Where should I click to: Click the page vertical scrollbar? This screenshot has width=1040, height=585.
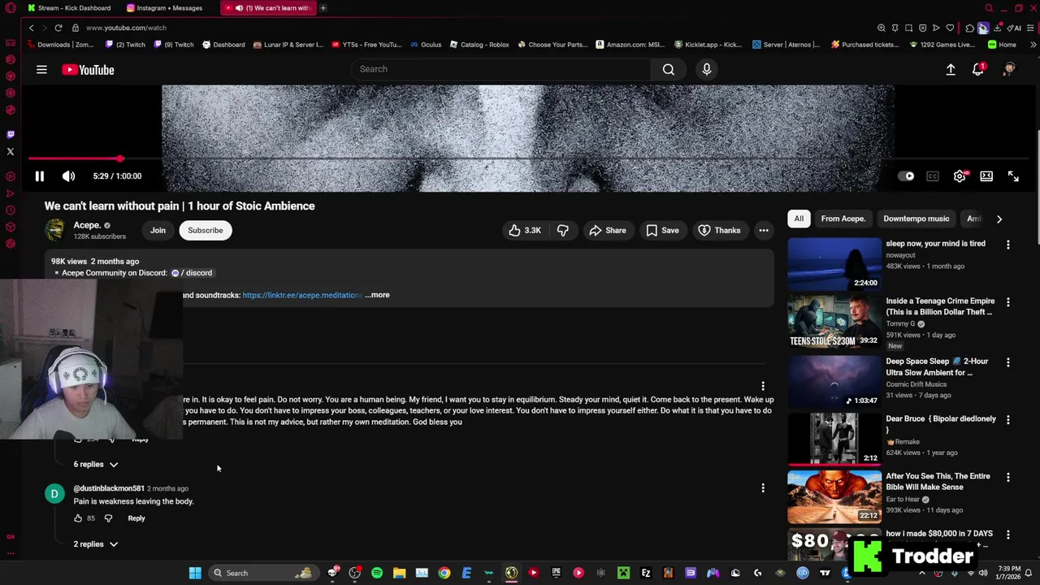click(1036, 187)
